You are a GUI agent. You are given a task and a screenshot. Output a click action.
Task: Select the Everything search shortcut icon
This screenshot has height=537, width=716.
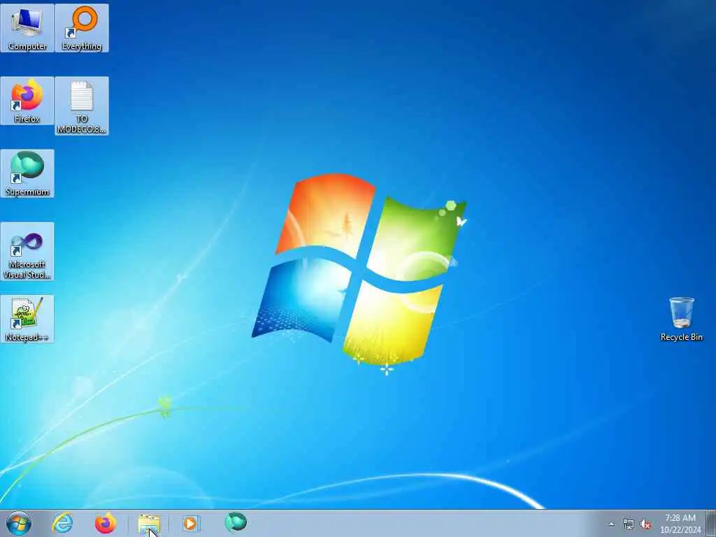pos(82,28)
